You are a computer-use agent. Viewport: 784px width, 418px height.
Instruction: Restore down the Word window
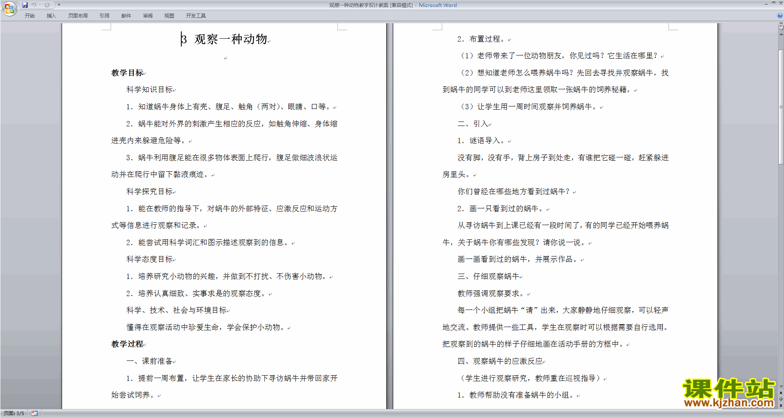pos(773,3)
